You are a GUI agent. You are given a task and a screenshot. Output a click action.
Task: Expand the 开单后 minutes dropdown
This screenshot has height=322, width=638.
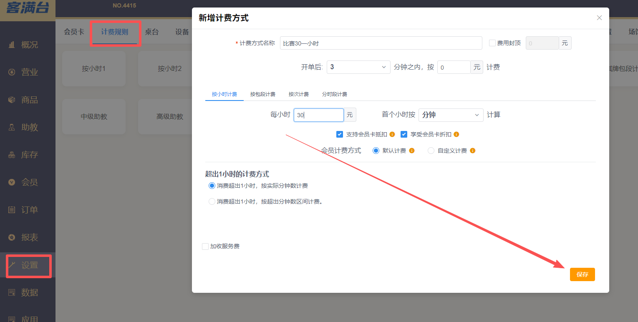tap(358, 67)
